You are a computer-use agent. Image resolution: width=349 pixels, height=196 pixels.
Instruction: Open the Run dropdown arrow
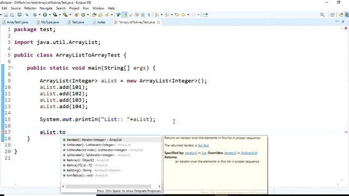50,15
